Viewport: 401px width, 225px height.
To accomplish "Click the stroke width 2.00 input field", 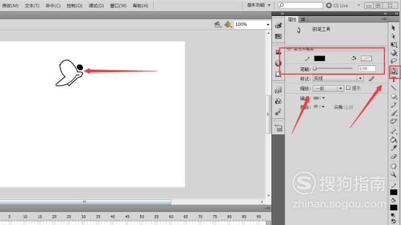I will click(366, 68).
